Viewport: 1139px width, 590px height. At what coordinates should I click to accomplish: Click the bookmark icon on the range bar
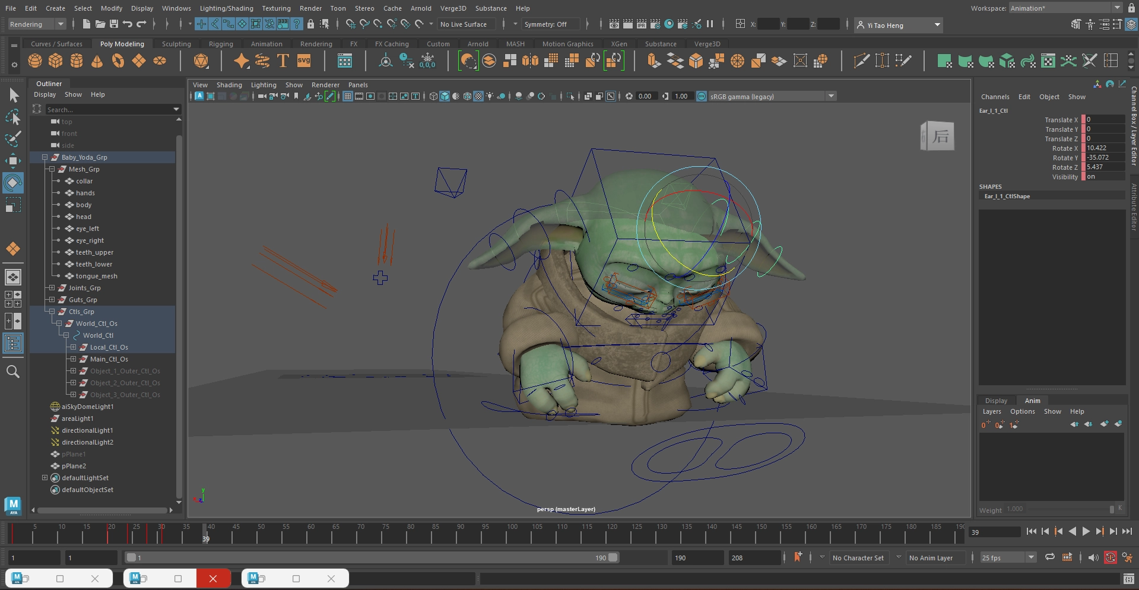(x=798, y=557)
